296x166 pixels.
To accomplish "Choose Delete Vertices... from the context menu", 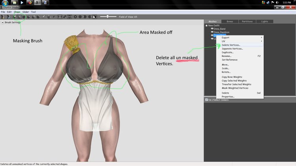I will (x=231, y=45).
